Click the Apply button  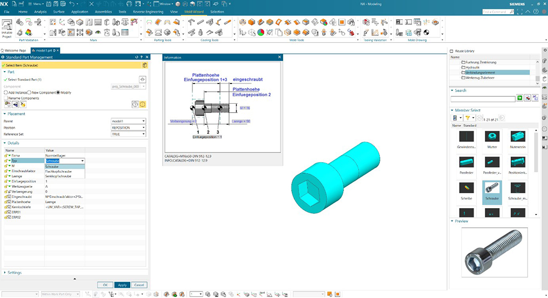[x=122, y=285]
